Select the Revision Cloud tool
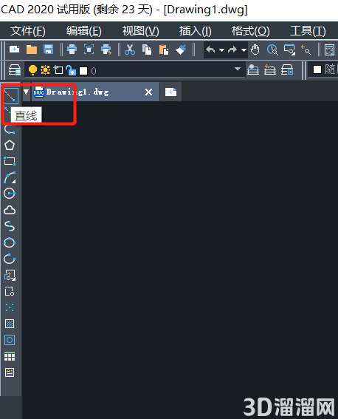The width and height of the screenshot is (338, 419). point(10,210)
